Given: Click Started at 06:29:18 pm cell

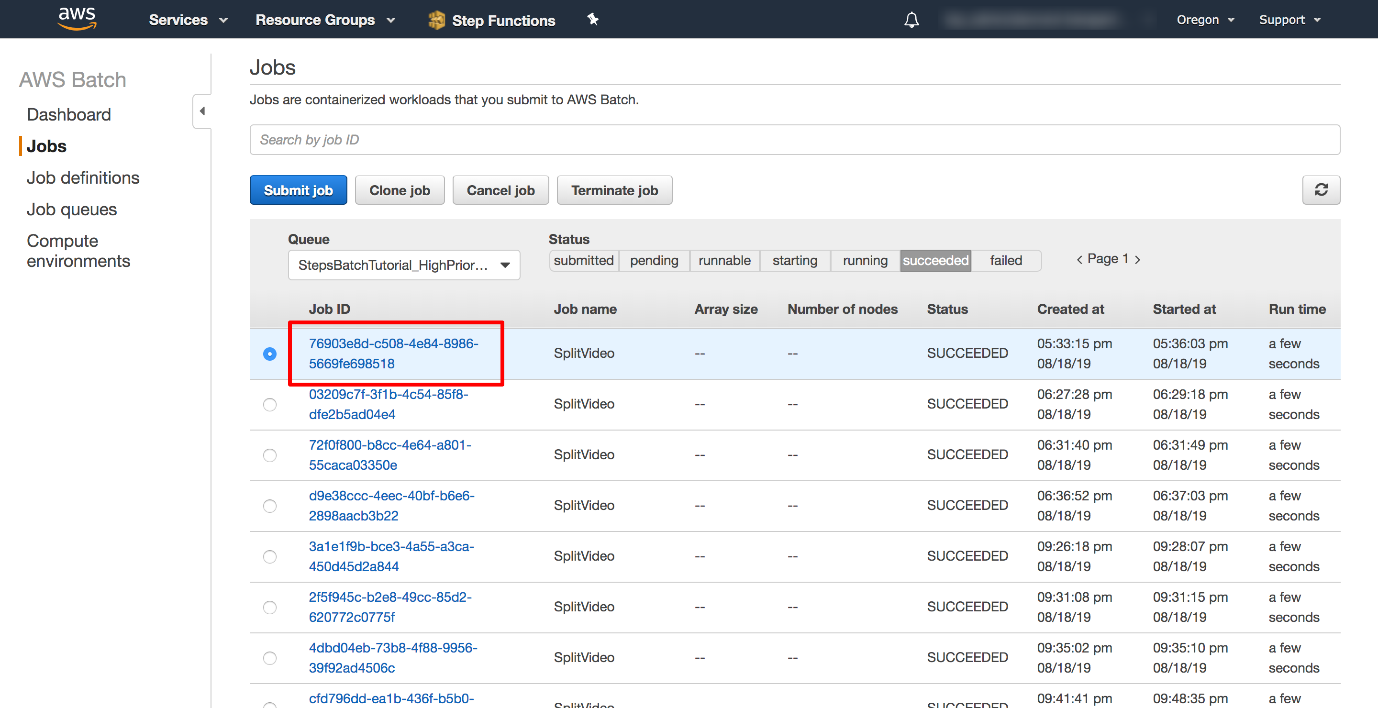Looking at the screenshot, I should click(1190, 404).
